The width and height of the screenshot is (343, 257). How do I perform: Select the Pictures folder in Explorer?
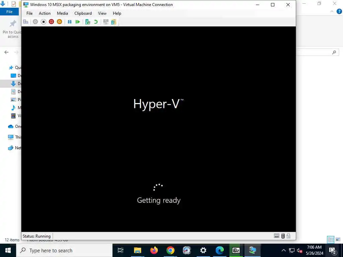(16, 99)
